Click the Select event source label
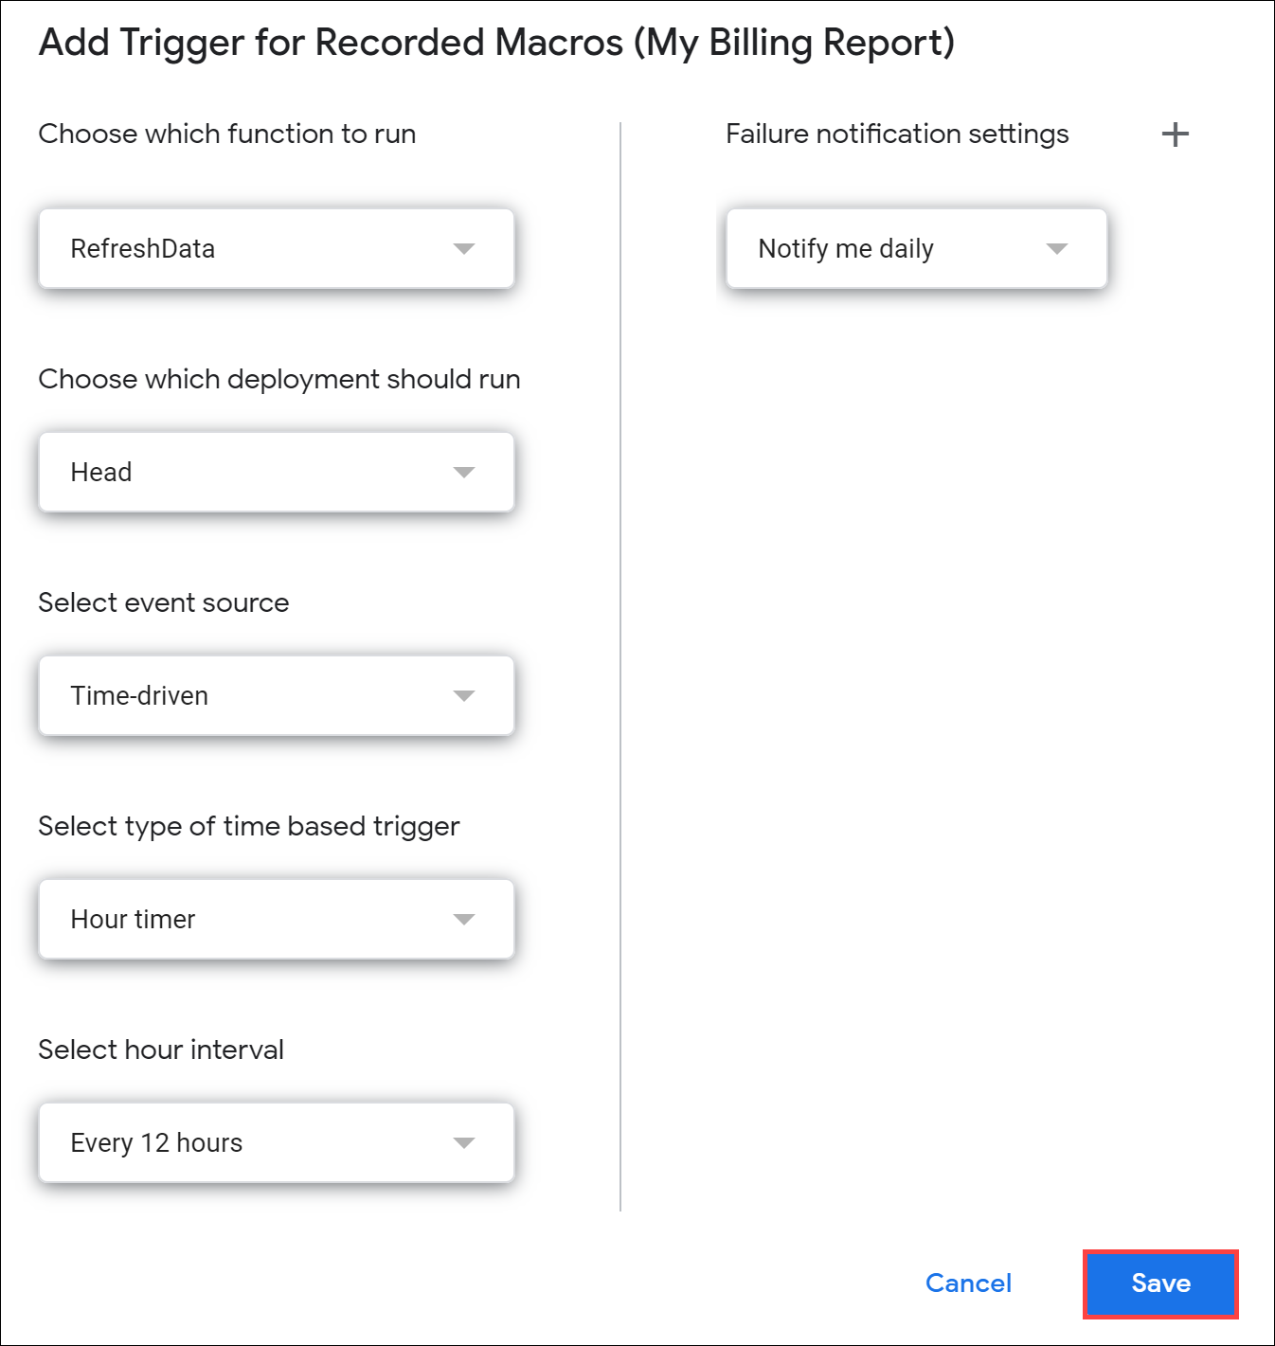The height and width of the screenshot is (1346, 1275). coord(164,602)
